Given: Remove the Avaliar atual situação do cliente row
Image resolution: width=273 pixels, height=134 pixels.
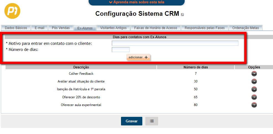Looking at the screenshot, I should pyautogui.click(x=254, y=81).
